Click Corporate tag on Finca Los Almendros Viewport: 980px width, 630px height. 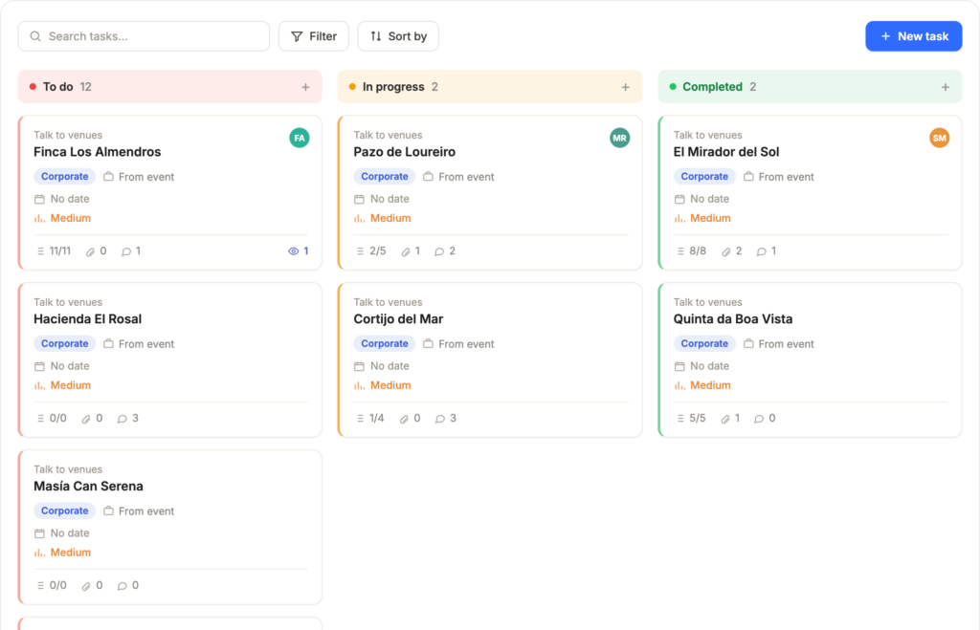(64, 177)
